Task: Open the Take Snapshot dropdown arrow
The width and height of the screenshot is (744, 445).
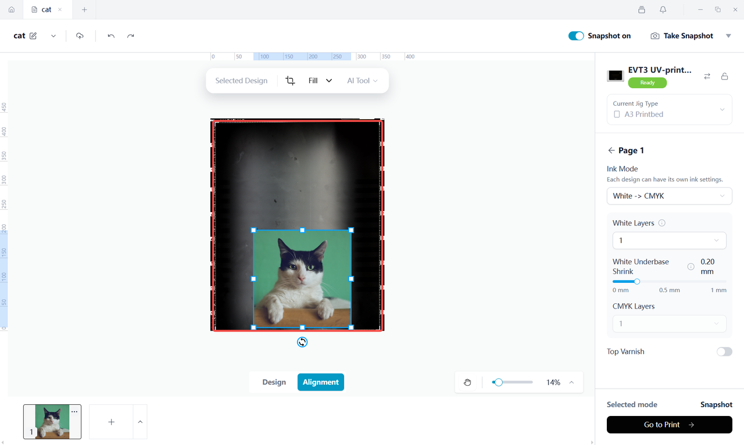Action: (728, 36)
